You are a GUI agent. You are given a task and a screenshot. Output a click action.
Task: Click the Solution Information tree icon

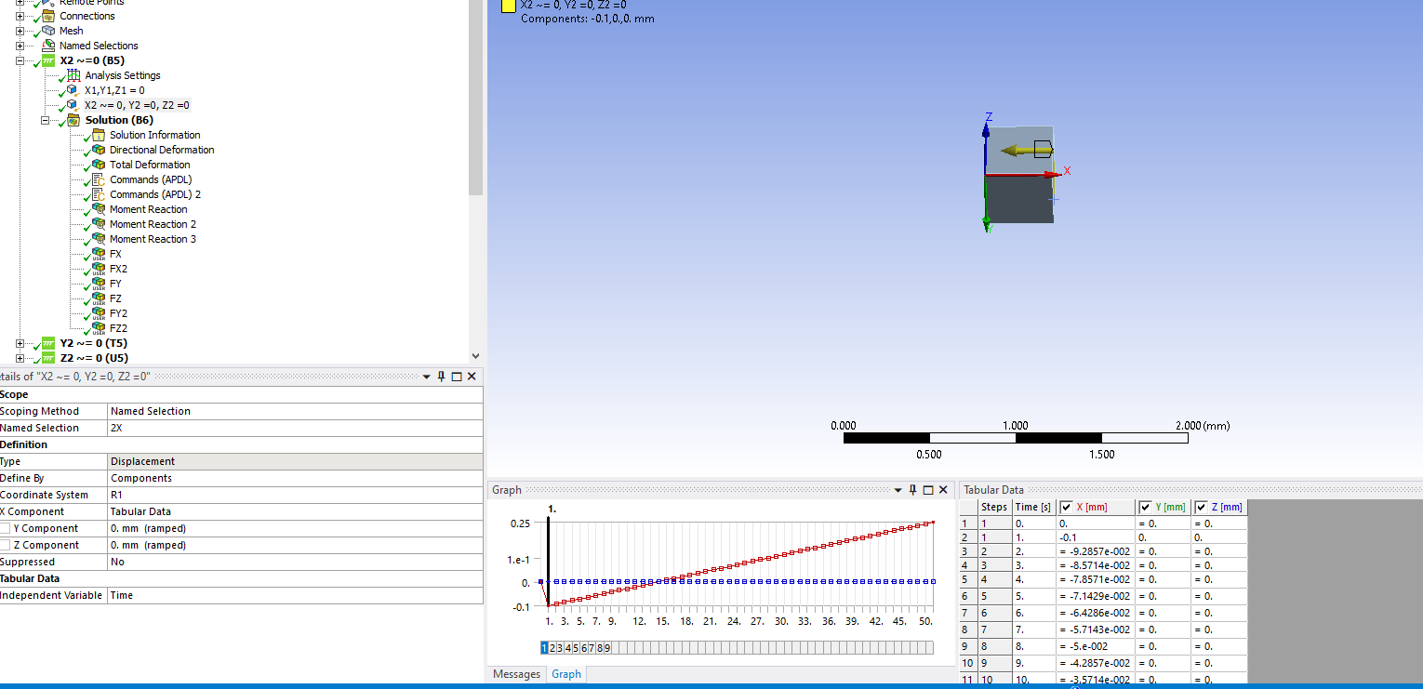click(98, 135)
